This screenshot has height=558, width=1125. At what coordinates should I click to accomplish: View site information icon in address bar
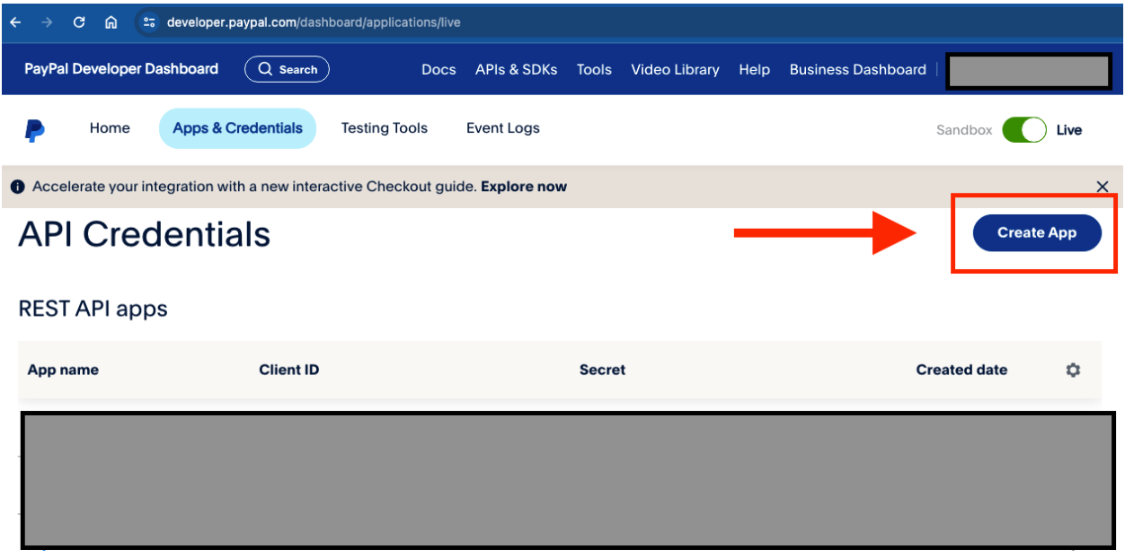(149, 22)
